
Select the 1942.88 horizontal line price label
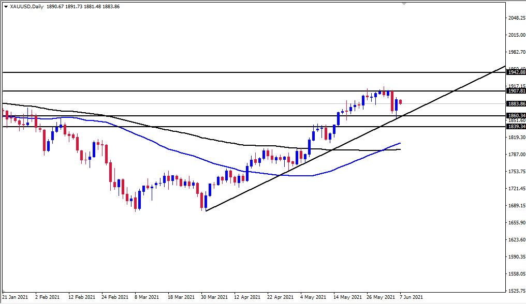[x=516, y=72]
